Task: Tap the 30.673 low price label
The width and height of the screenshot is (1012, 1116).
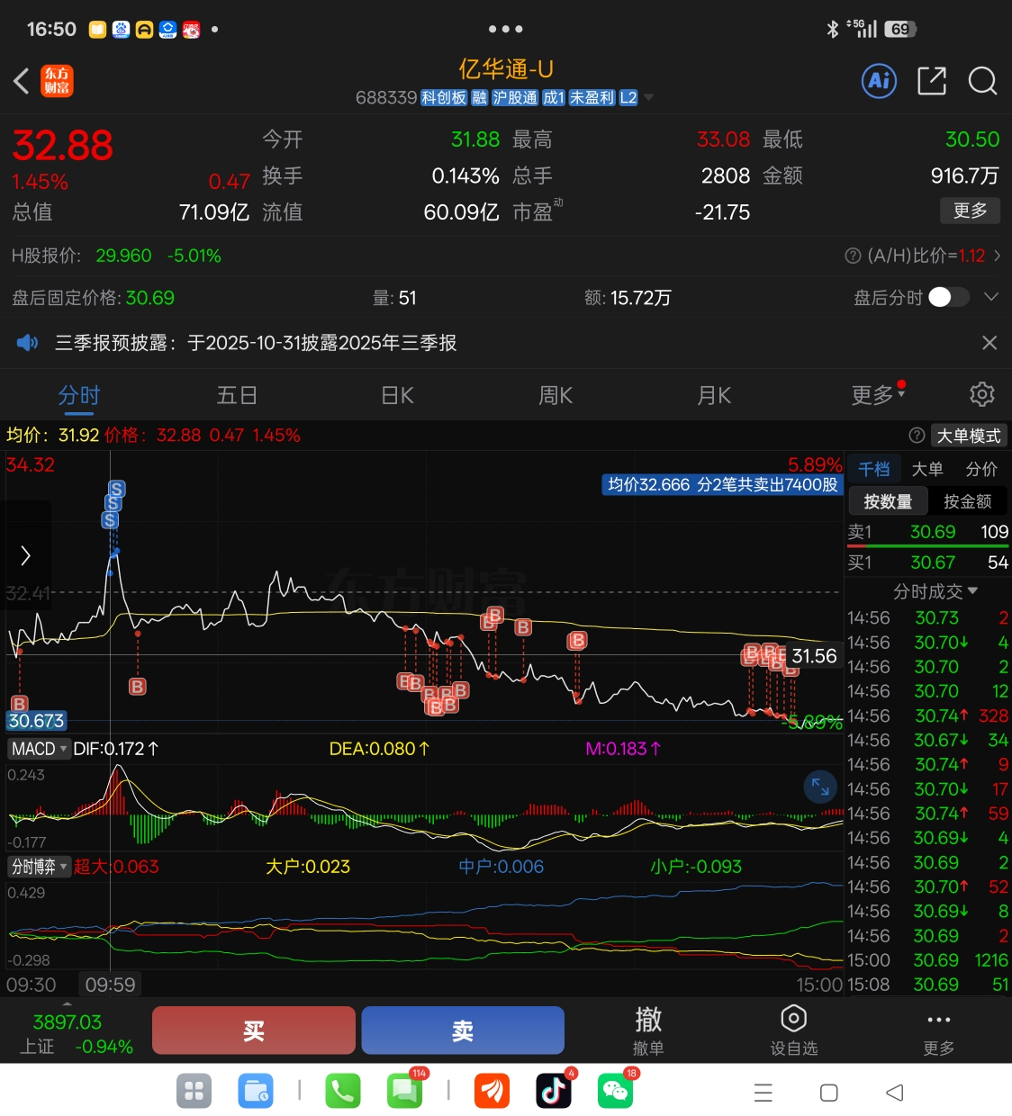Action: coord(36,721)
